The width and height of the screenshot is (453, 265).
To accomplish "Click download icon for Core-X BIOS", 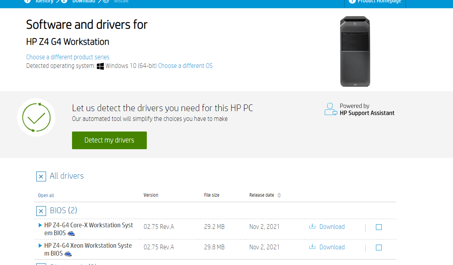I will click(x=312, y=227).
